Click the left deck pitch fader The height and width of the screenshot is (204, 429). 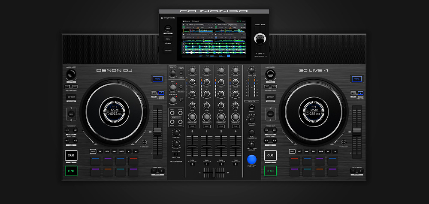coord(157,132)
